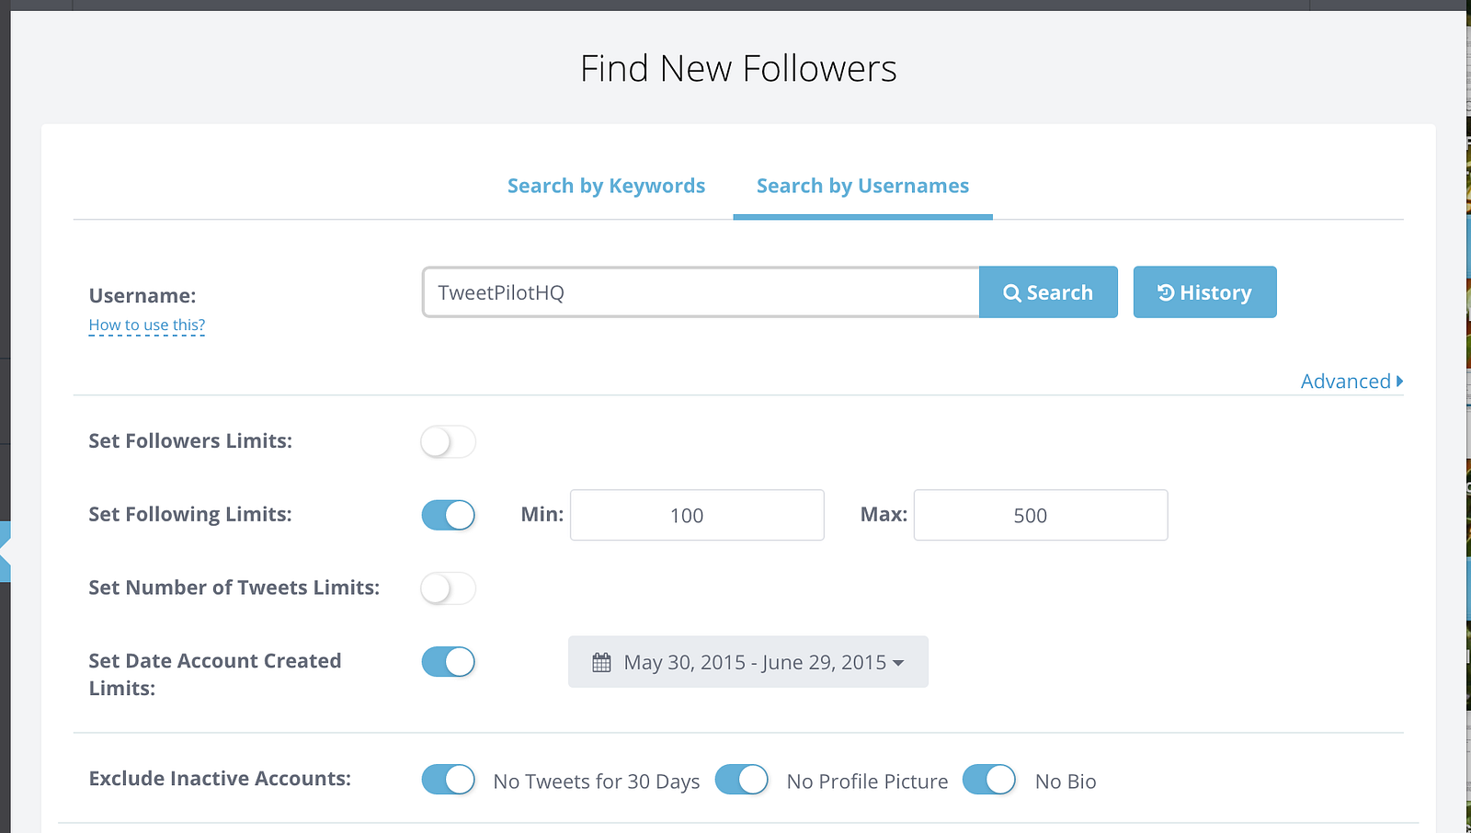Turn on Set Number of Tweets Limits
The height and width of the screenshot is (833, 1471).
pyautogui.click(x=448, y=588)
